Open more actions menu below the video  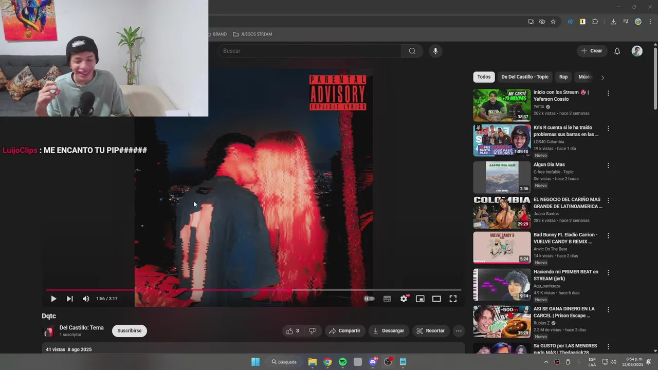point(459,331)
